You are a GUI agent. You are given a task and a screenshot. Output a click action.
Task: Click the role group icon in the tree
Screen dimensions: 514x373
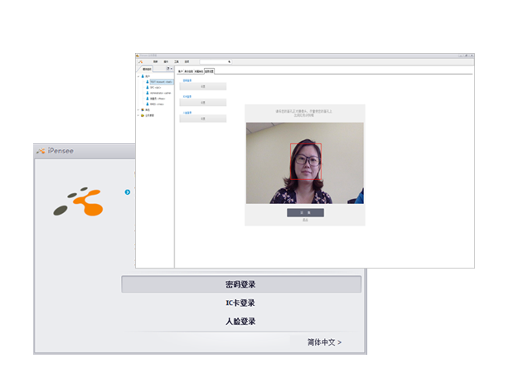[x=142, y=109]
